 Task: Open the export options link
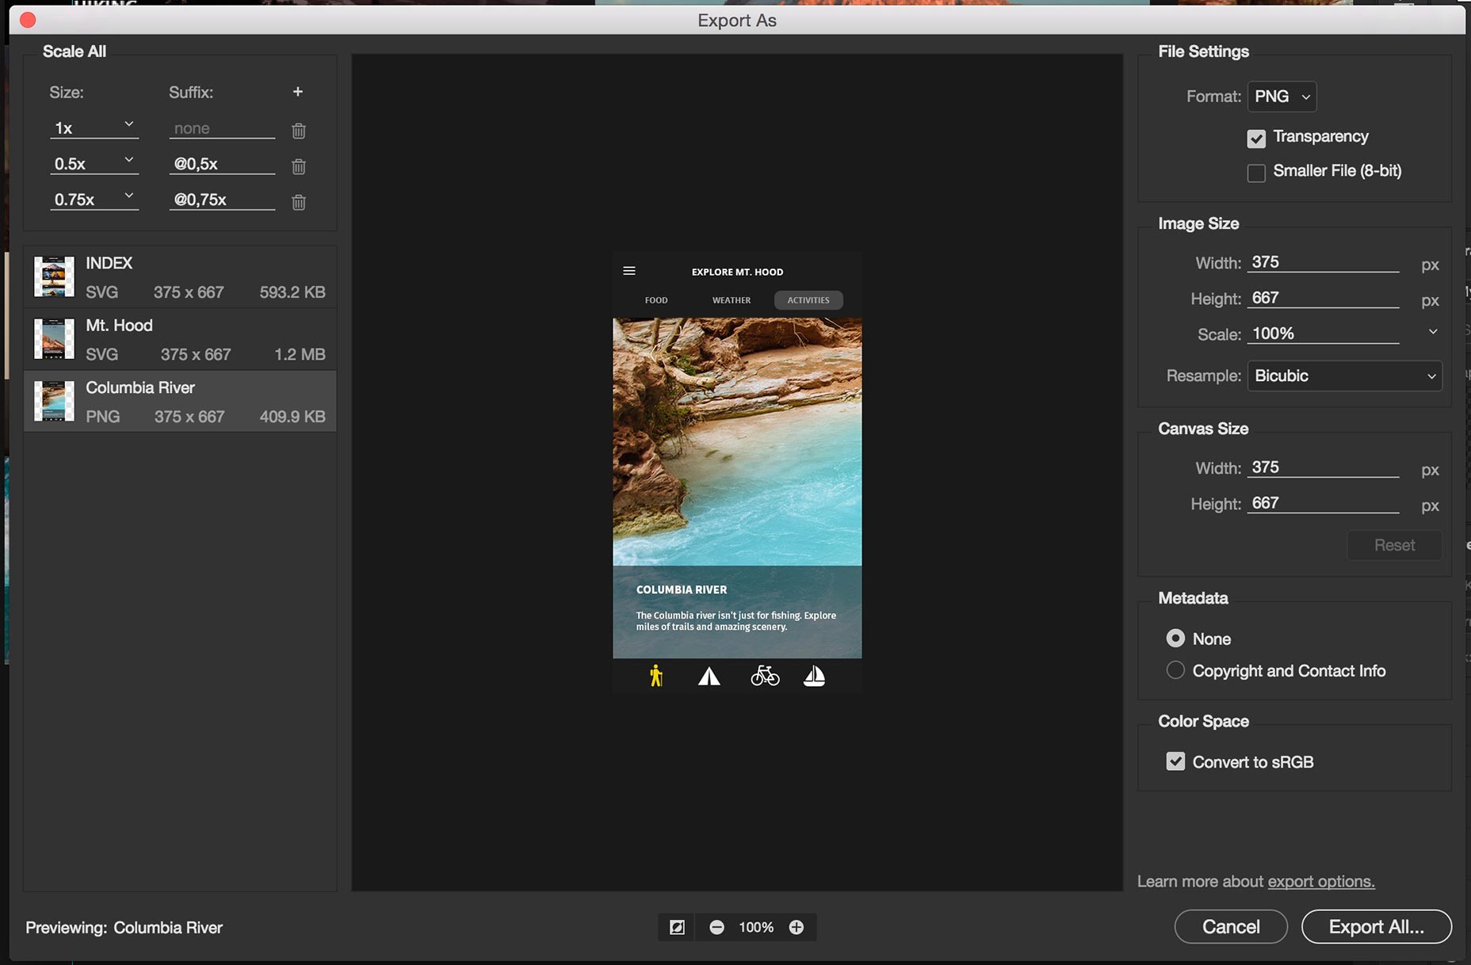click(1320, 881)
